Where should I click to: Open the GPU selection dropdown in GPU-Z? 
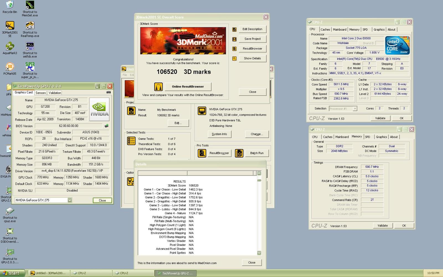tap(70, 200)
